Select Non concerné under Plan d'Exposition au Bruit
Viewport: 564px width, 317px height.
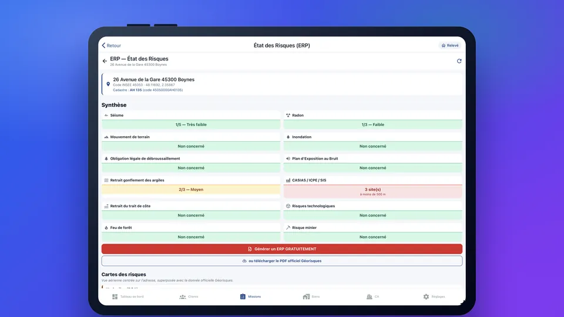(372, 168)
